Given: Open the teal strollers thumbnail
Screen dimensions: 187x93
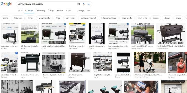Looking at the screenshot, I should click(x=105, y=87).
